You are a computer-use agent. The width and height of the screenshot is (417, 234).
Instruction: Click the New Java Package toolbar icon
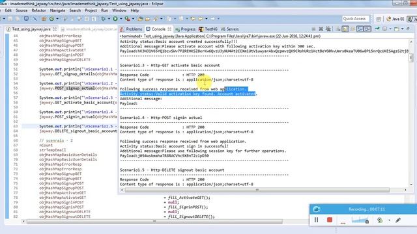coord(44,19)
